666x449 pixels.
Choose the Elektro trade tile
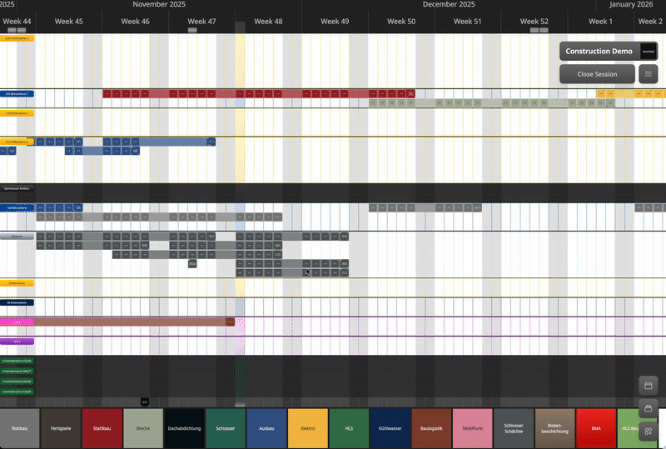point(308,428)
